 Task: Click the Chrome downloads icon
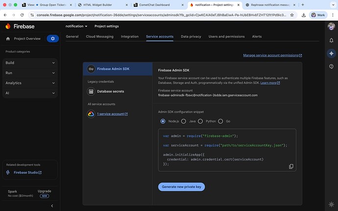pyautogui.click(x=303, y=15)
